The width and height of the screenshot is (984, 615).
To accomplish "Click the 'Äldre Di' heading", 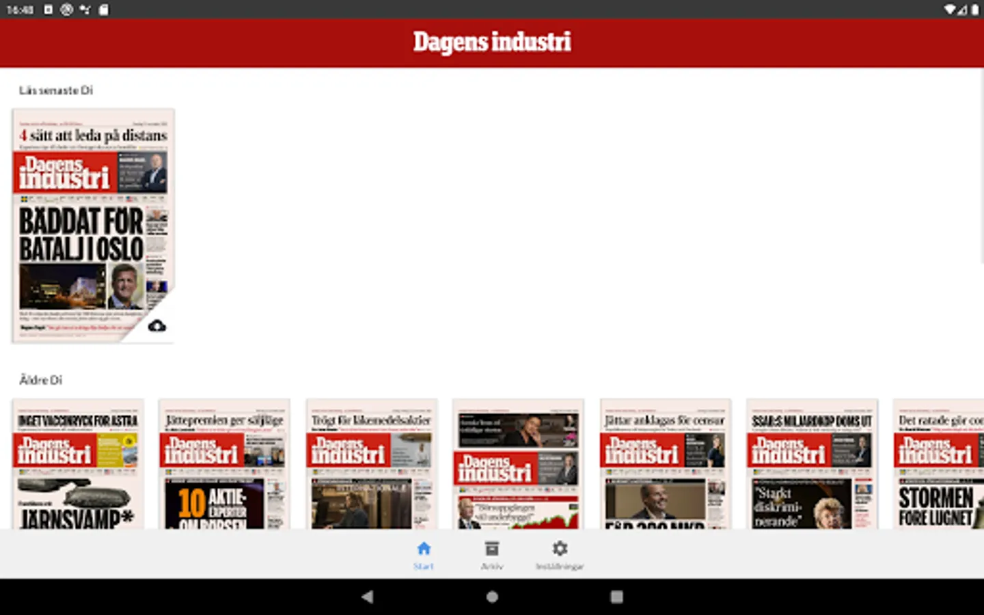I will pos(40,380).
